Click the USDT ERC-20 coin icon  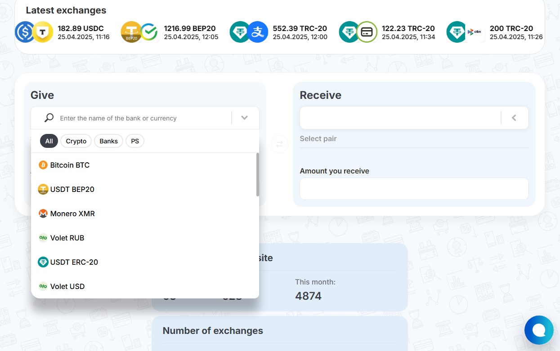point(43,262)
